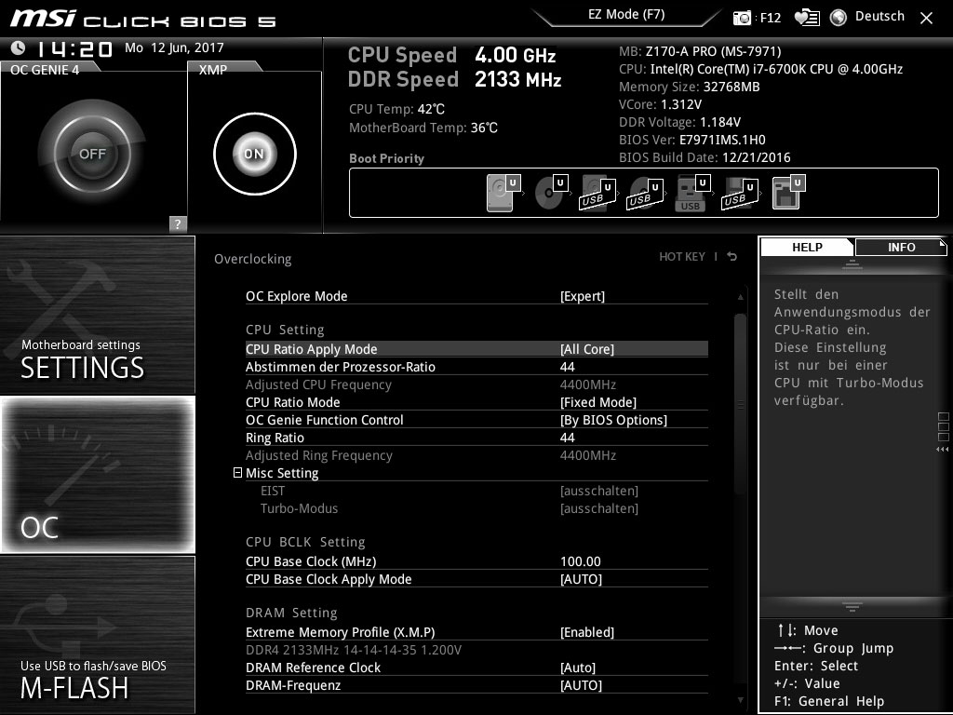Screen dimensions: 953x715
Task: Open the M-FLASH section
Action: 97,635
